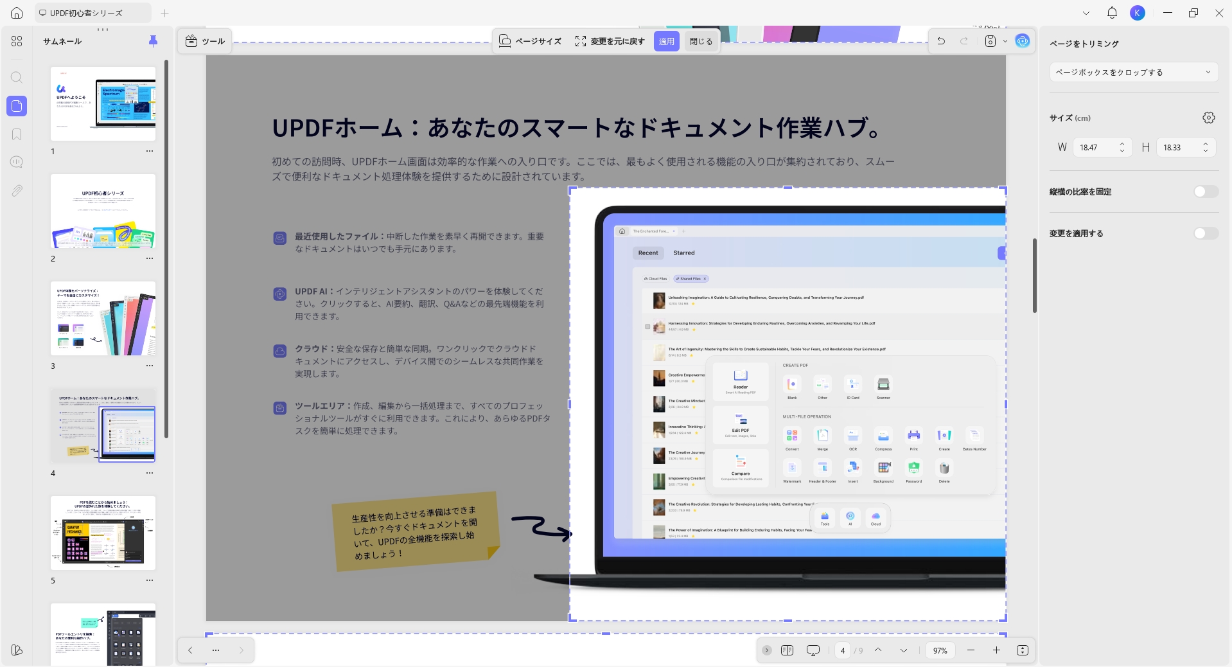This screenshot has height=667, width=1232.
Task: Open the search panel icon
Action: 17,78
